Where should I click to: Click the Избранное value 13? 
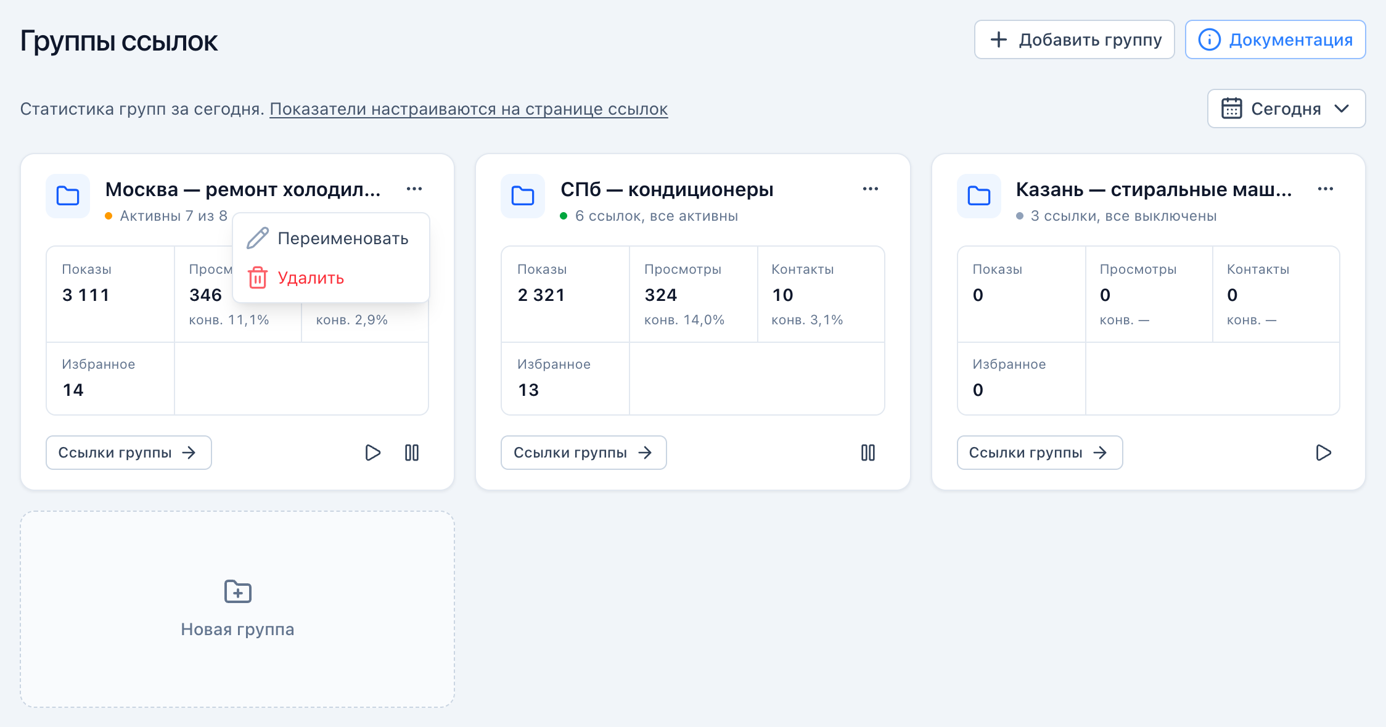point(528,390)
